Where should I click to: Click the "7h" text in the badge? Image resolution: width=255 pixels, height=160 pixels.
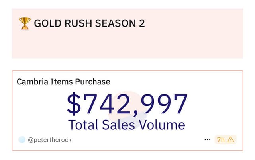(x=221, y=140)
